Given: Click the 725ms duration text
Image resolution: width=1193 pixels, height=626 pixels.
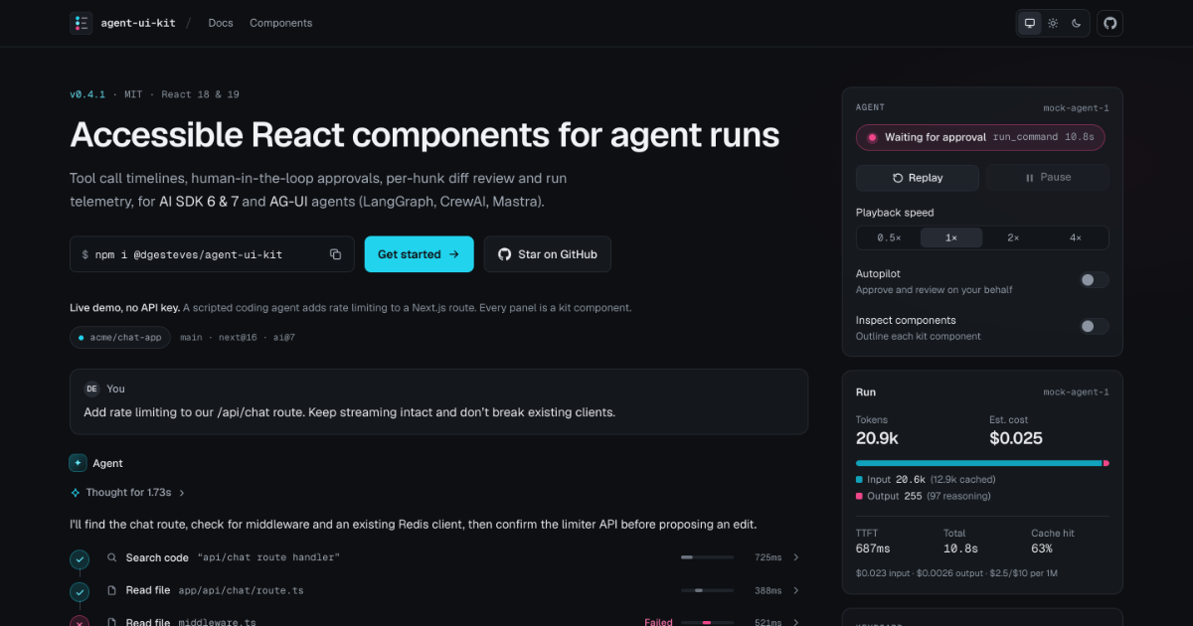Looking at the screenshot, I should coord(767,557).
